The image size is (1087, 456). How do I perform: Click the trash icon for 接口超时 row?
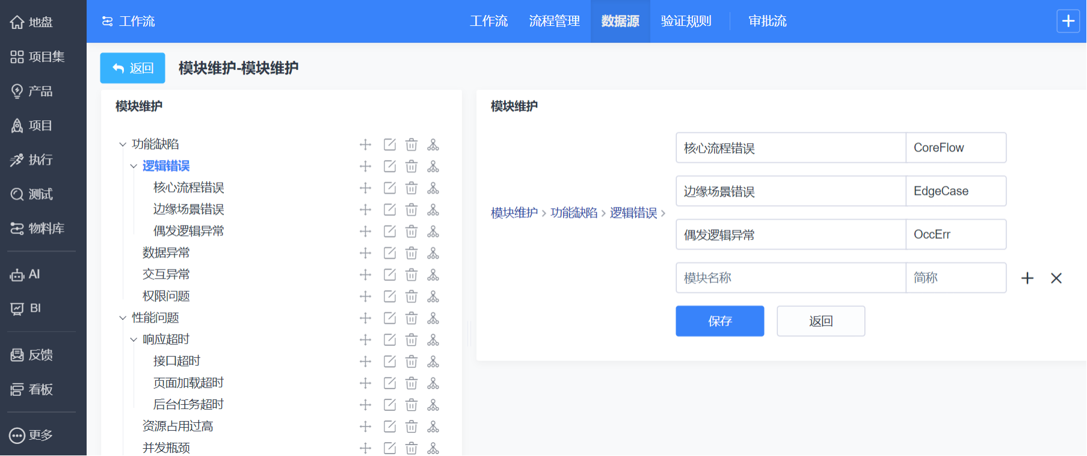pos(411,362)
